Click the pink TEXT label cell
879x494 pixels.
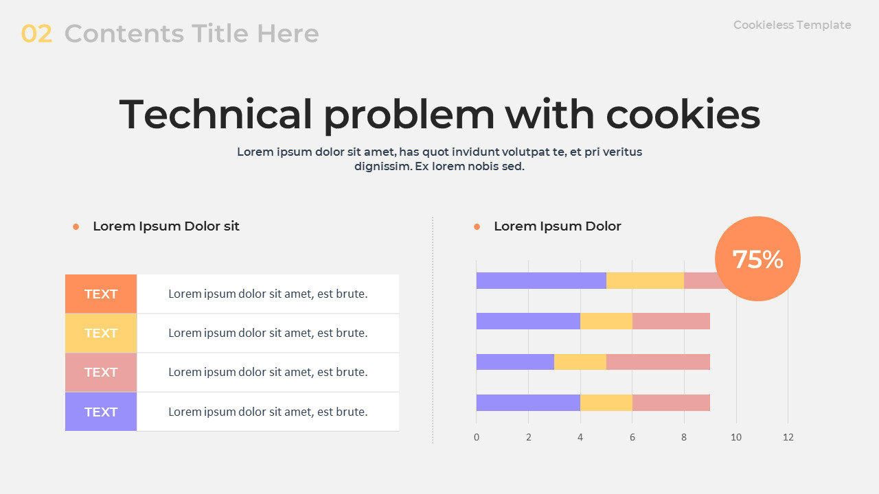click(101, 372)
